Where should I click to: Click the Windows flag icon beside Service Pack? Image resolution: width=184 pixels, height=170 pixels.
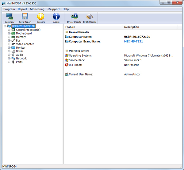(67, 60)
